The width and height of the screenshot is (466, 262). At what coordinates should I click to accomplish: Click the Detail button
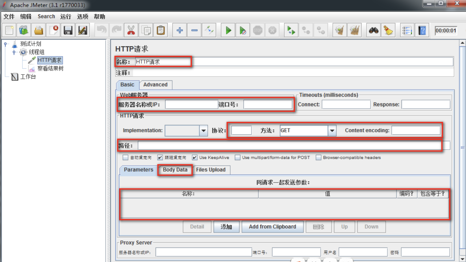click(197, 227)
